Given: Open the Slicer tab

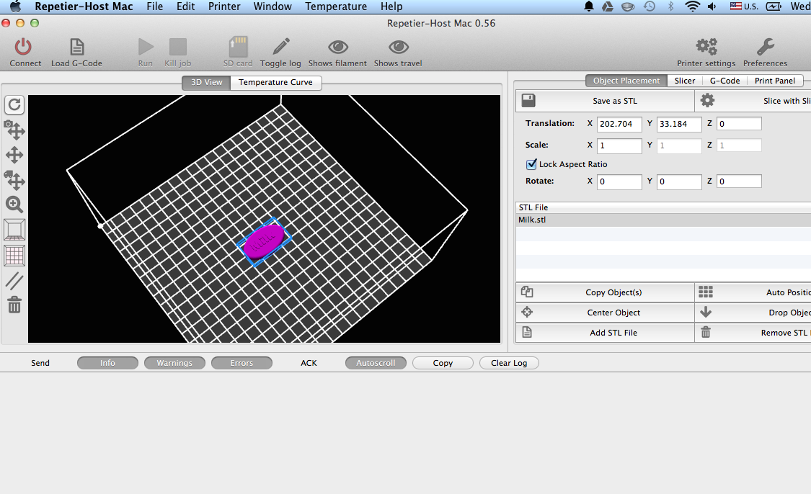Looking at the screenshot, I should pyautogui.click(x=685, y=81).
